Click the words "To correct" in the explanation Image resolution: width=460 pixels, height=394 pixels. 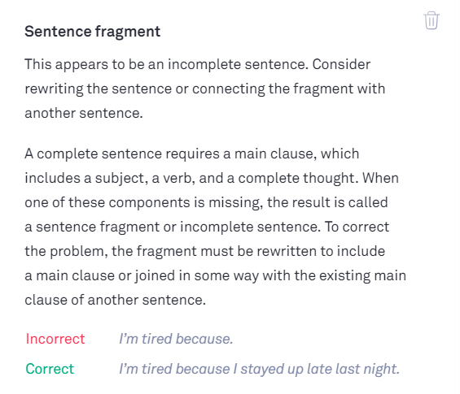point(357,227)
